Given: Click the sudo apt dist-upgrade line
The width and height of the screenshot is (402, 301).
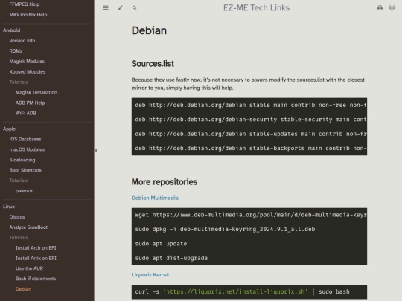Looking at the screenshot, I should (171, 258).
